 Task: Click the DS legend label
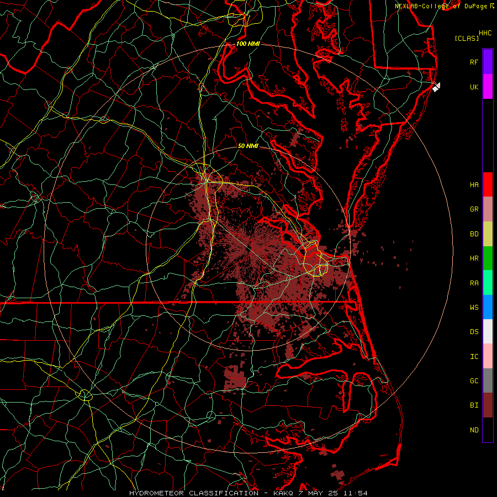(474, 332)
